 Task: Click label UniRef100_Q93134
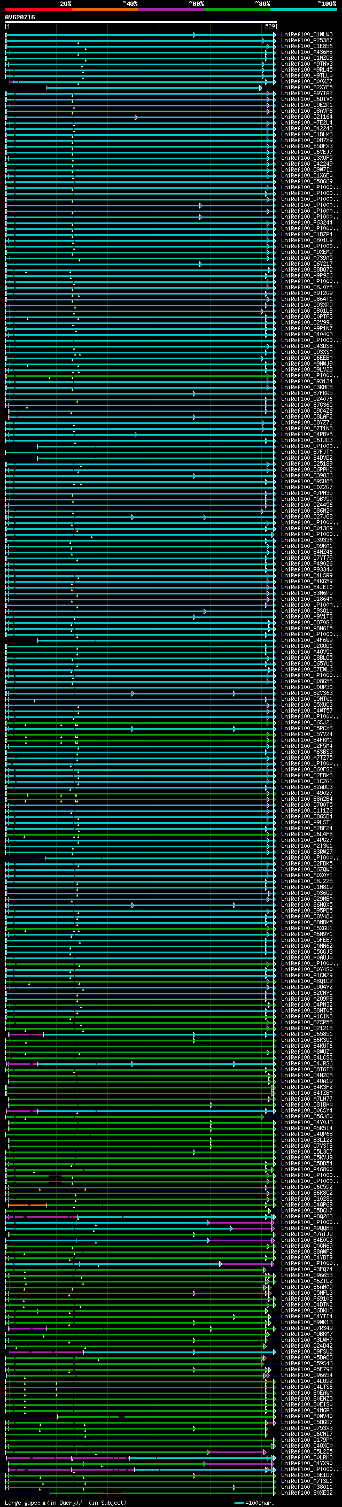(x=307, y=382)
